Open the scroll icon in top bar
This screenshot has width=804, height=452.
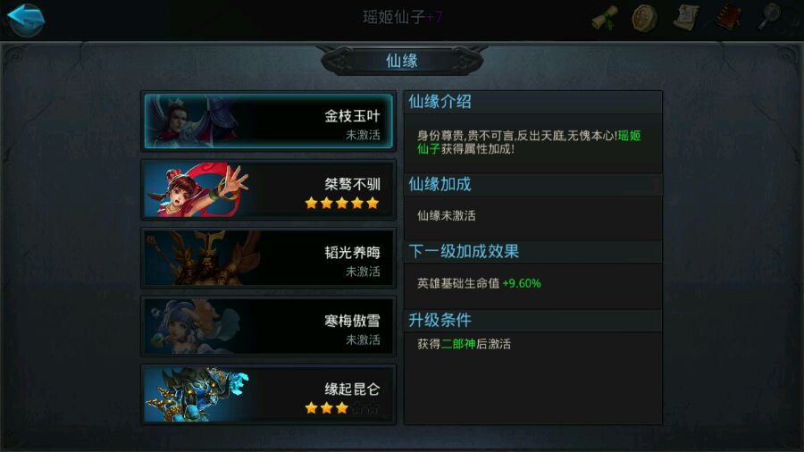click(604, 19)
